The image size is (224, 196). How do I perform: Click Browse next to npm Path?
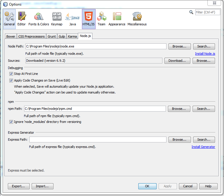[179, 109]
